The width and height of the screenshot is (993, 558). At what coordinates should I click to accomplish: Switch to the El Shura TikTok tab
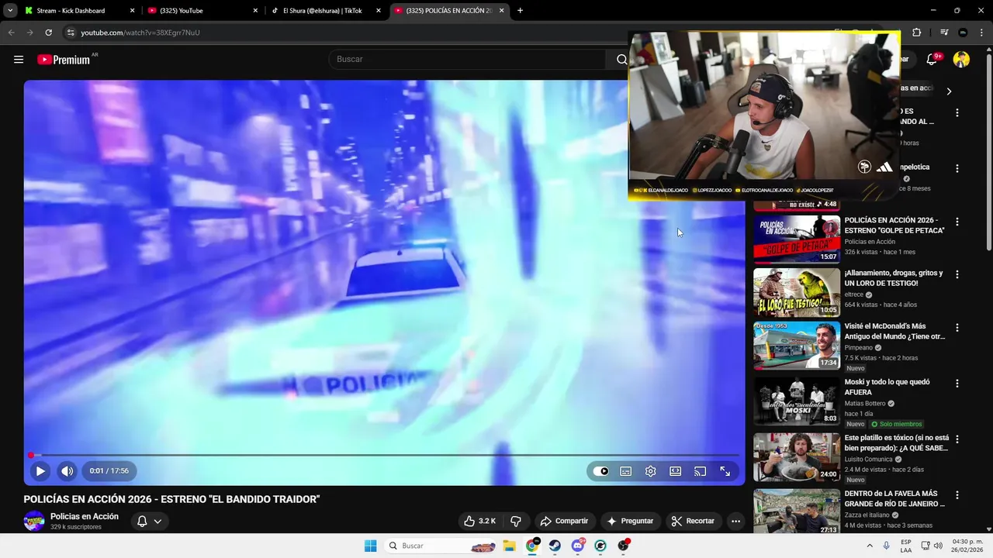pos(322,11)
